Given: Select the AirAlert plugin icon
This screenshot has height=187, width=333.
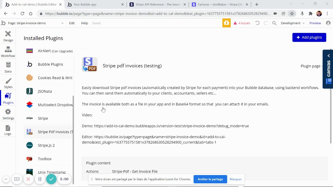Looking at the screenshot, I should tap(30, 51).
